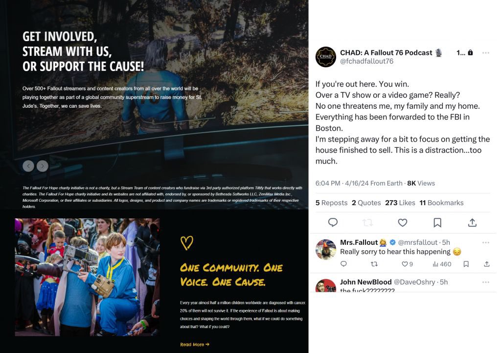This screenshot has width=501, height=353.
Task: Follow the yellow Read More link
Action: (195, 344)
